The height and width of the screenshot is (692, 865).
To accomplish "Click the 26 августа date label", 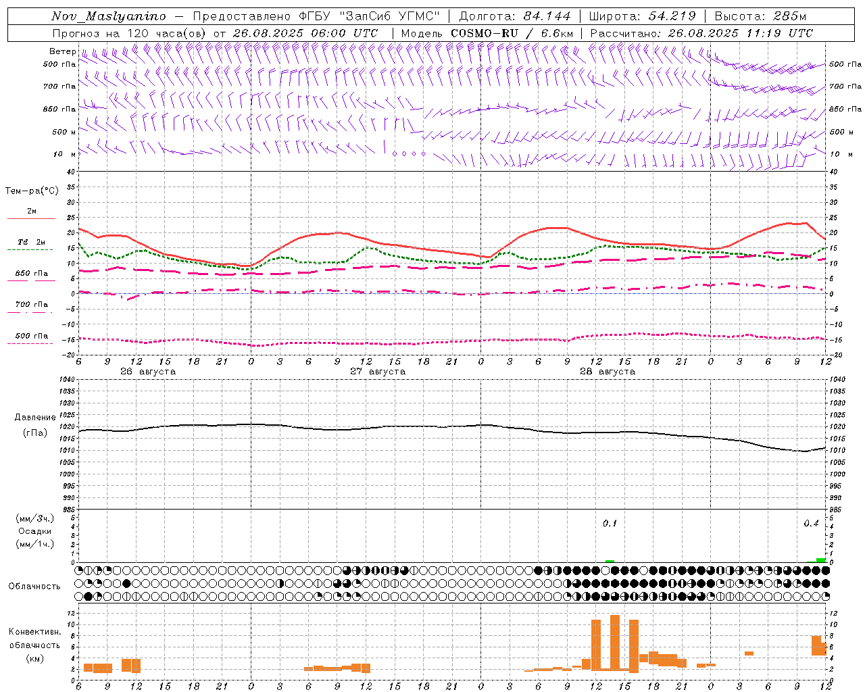I will point(148,372).
